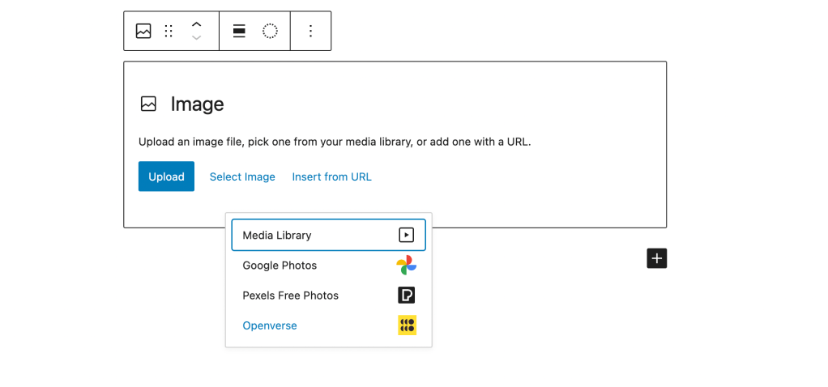Click the Media Library play-box icon
The height and width of the screenshot is (387, 828).
coord(406,235)
